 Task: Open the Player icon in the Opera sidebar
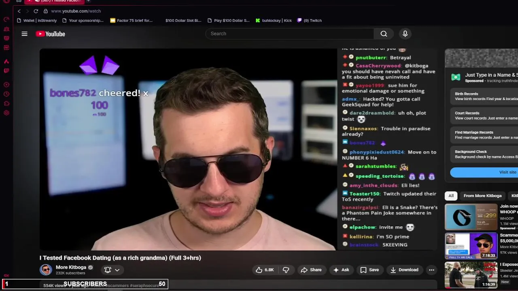point(6,84)
